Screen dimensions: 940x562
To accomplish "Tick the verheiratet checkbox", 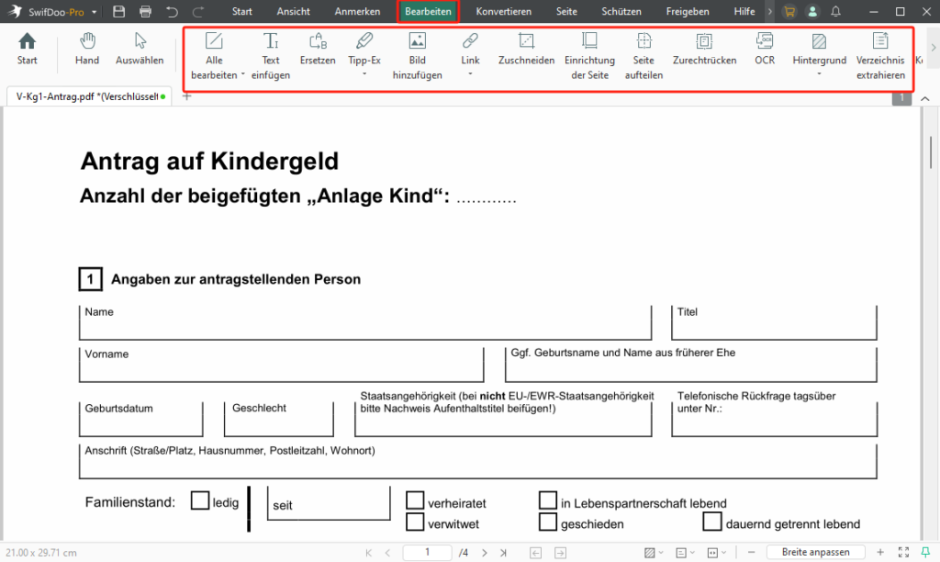I will pyautogui.click(x=415, y=500).
